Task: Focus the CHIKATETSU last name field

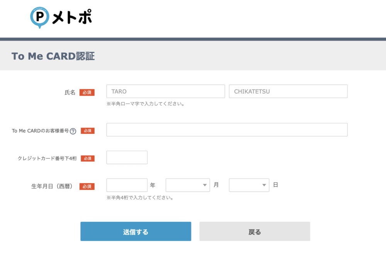Action: point(288,92)
